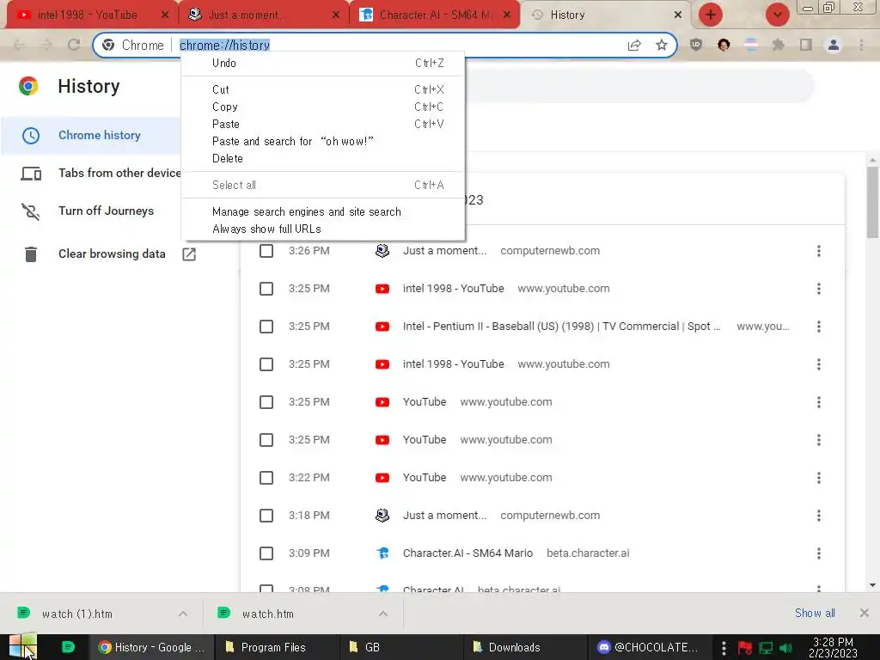The height and width of the screenshot is (660, 880).
Task: Click the history page vertical scrollbar
Action: pos(873,202)
